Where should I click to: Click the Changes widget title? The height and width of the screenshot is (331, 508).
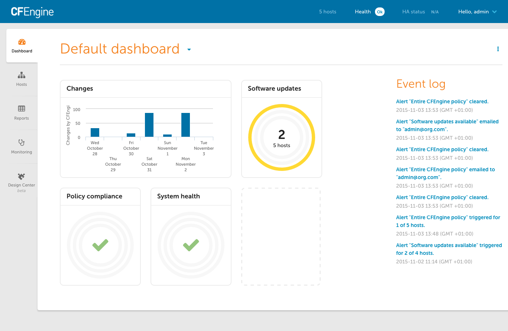pyautogui.click(x=80, y=88)
